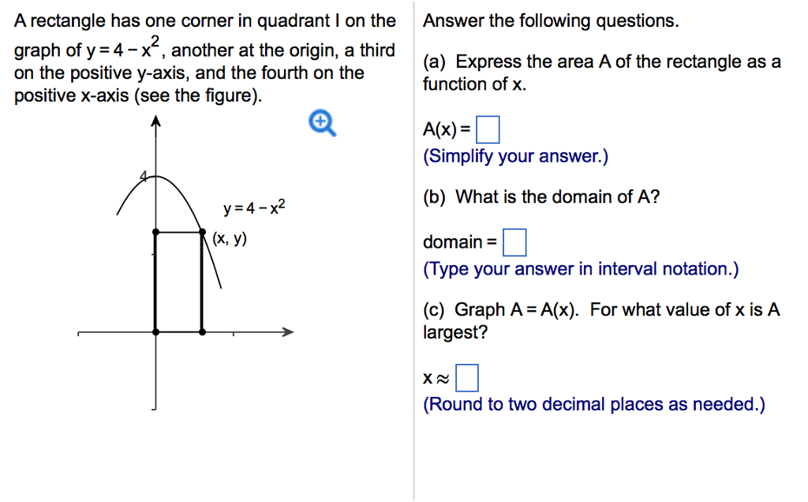Select the plus sign inside the magnifier icon
The width and height of the screenshot is (808, 502).
pos(320,121)
